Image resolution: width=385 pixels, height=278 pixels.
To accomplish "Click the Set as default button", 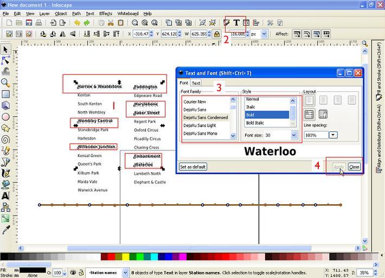I will tap(193, 167).
